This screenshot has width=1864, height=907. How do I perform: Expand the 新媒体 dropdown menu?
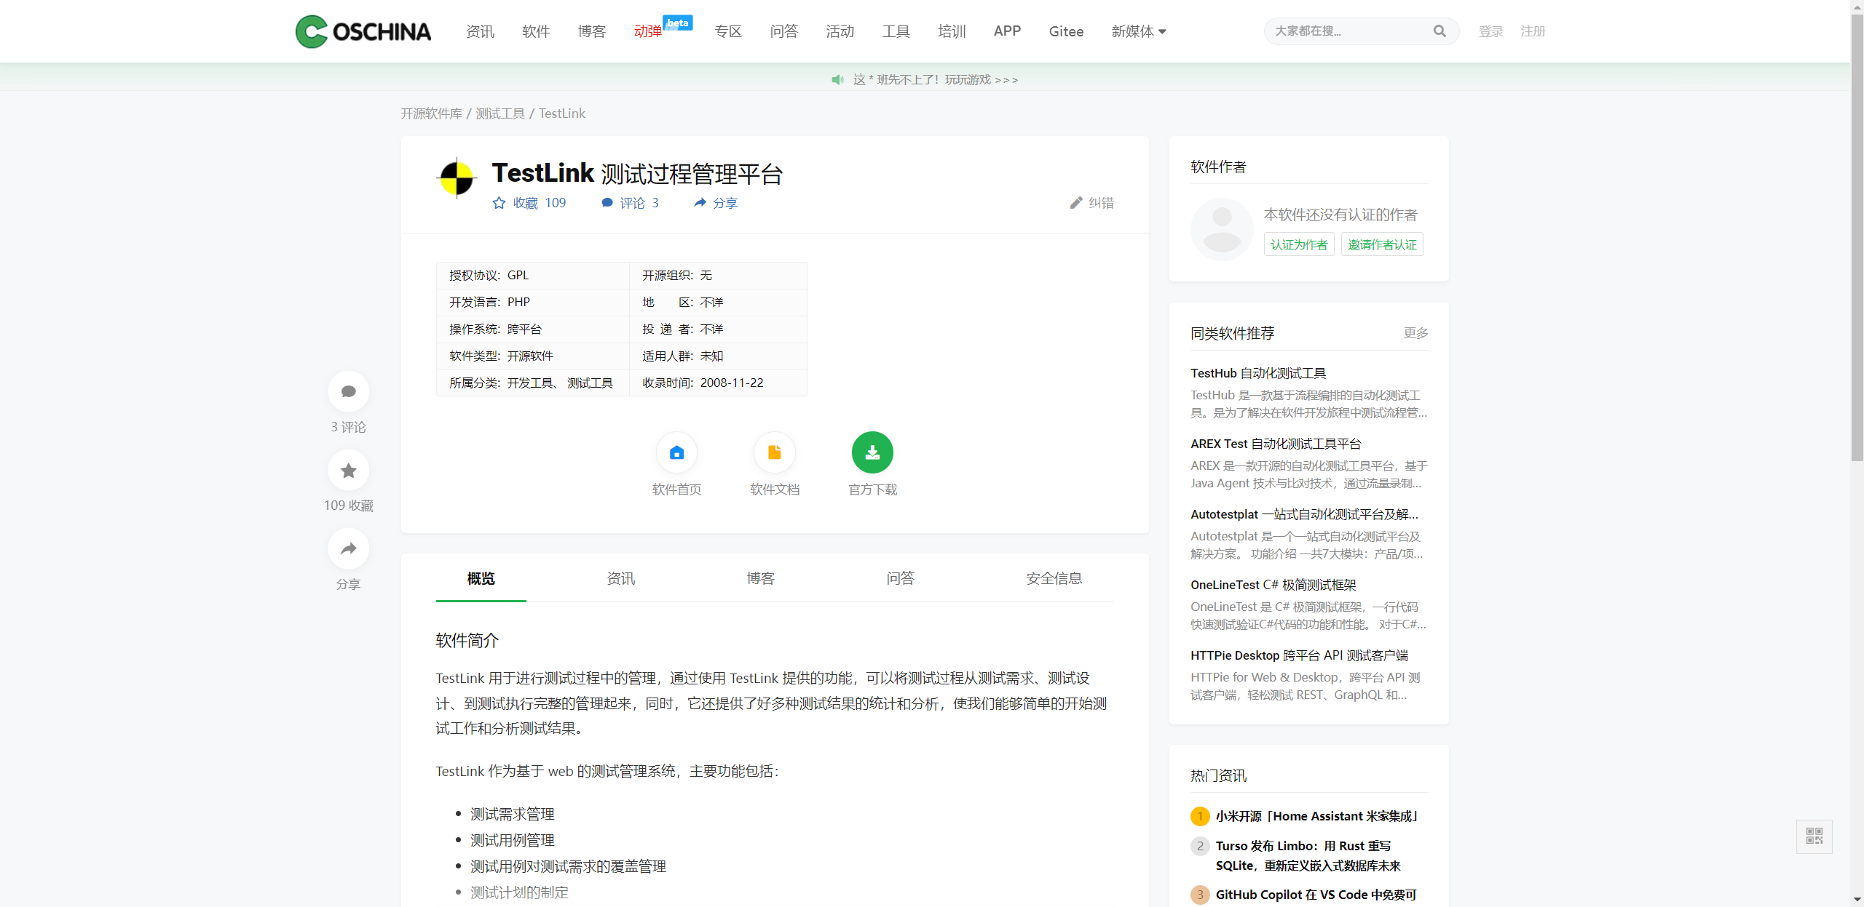tap(1139, 31)
